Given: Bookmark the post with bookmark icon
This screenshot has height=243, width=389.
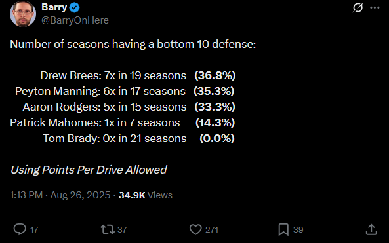Looking at the screenshot, I should click(283, 229).
